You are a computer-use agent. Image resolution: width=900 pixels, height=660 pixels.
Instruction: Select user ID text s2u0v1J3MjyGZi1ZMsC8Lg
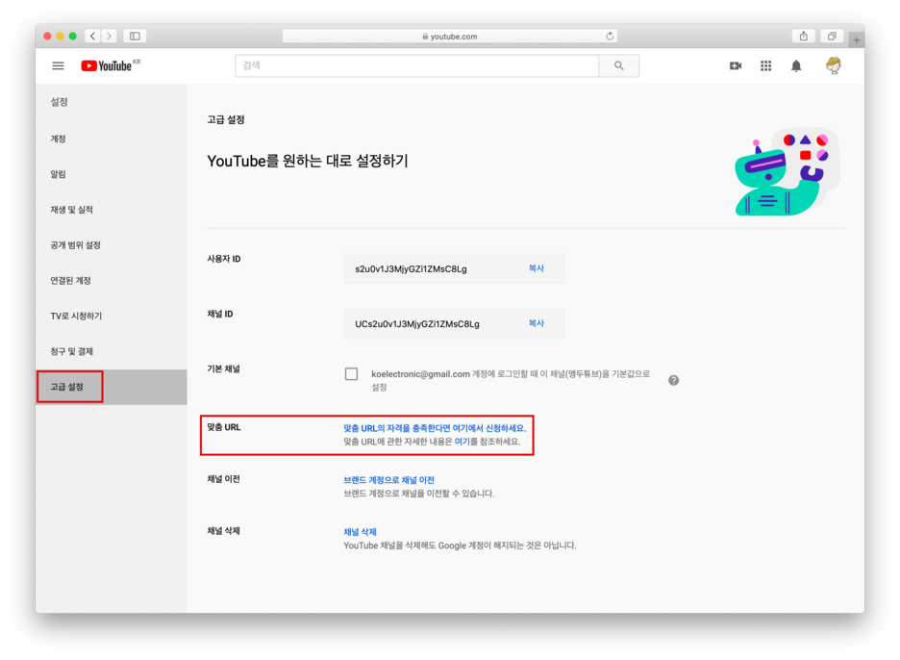pyautogui.click(x=411, y=268)
